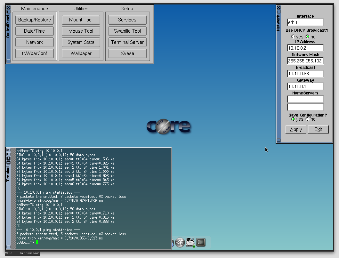Image resolution: width=339 pixels, height=258 pixels.
Task: Open the Wallpaper utility
Action: tap(81, 53)
